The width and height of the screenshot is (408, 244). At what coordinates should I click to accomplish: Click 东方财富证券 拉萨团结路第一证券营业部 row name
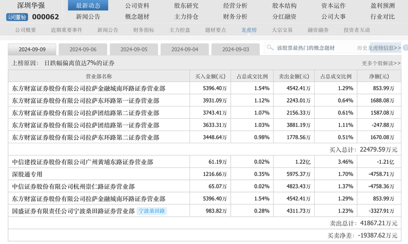(85, 125)
